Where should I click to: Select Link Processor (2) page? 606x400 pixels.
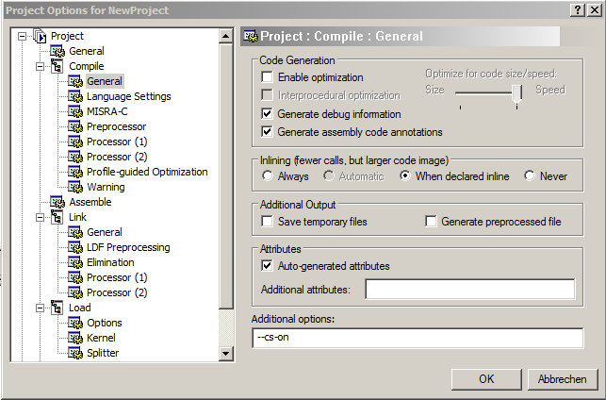point(117,292)
